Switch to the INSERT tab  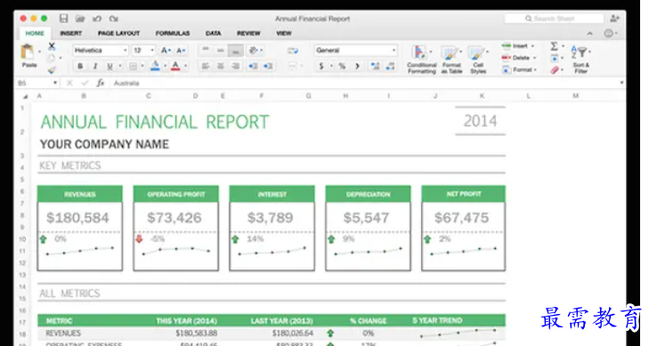[71, 33]
